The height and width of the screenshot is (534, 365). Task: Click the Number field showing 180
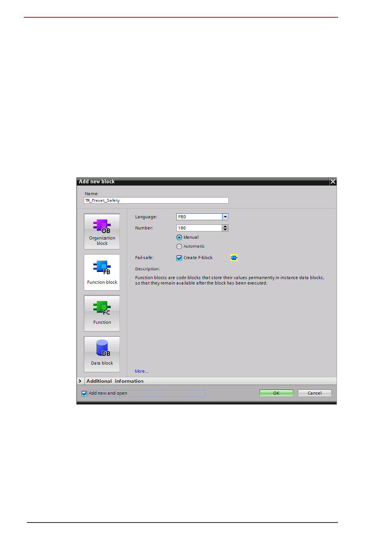click(199, 228)
